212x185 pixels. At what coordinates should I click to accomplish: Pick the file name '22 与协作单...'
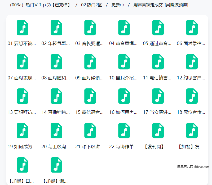pyautogui.click(x=123, y=147)
